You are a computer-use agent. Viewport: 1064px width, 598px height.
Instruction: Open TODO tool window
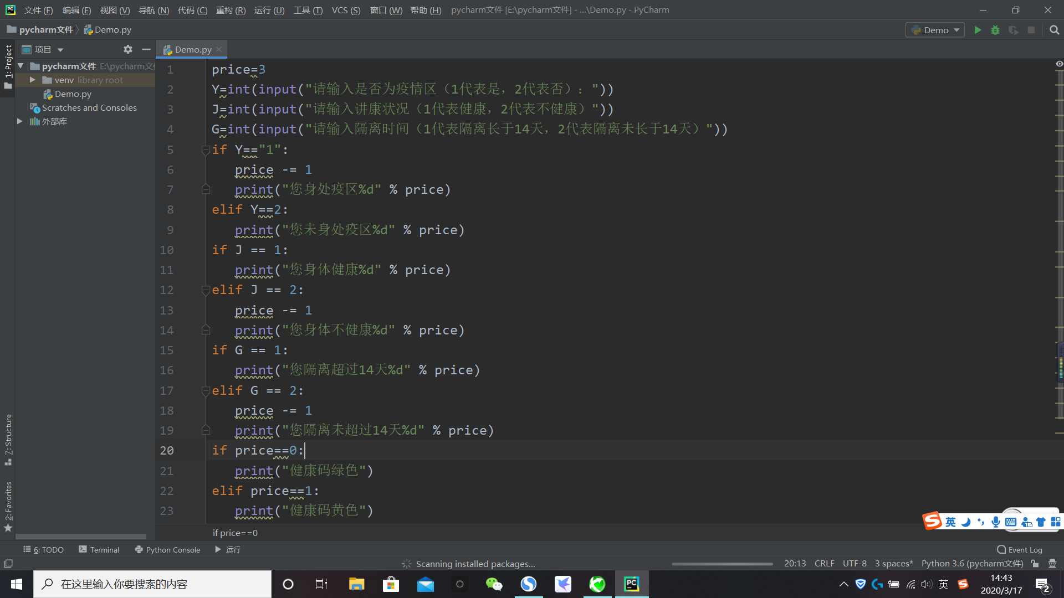43,550
